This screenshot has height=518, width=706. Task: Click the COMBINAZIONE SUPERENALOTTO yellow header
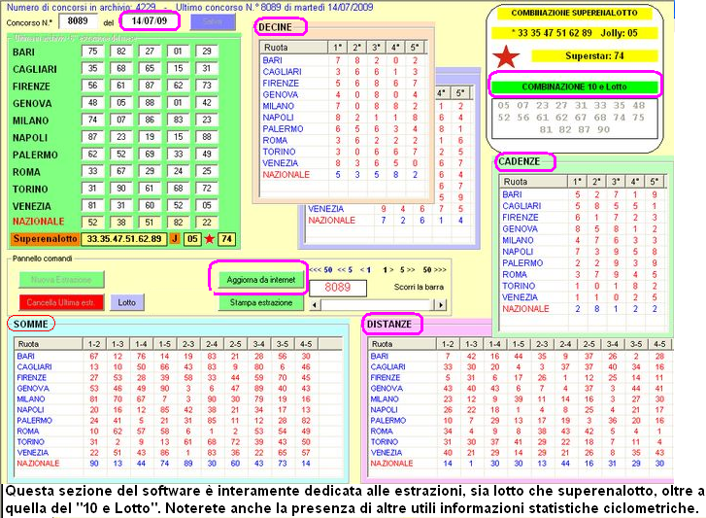pyautogui.click(x=574, y=13)
